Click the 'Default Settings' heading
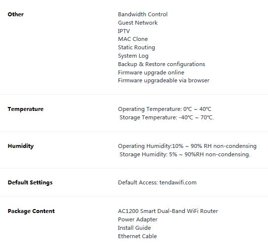This screenshot has width=268, height=249. pyautogui.click(x=30, y=182)
